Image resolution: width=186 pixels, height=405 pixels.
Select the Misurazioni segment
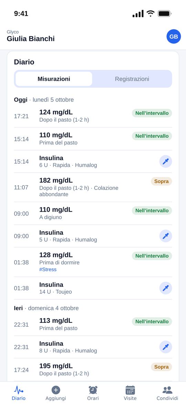54,79
